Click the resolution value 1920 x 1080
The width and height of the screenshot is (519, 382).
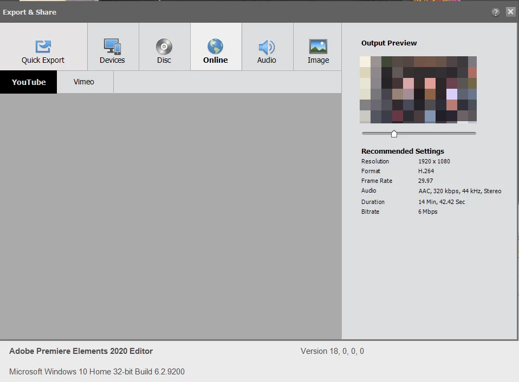[434, 161]
